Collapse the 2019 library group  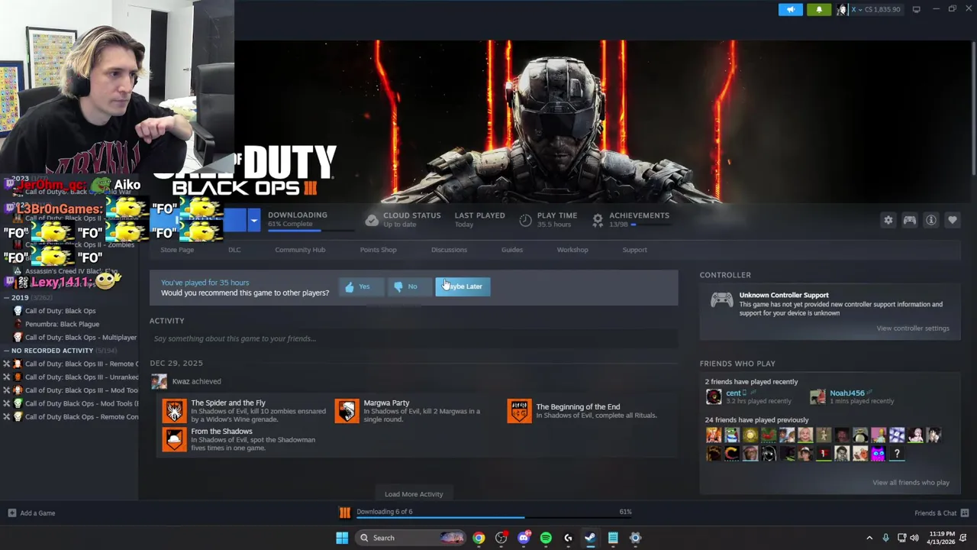click(6, 298)
